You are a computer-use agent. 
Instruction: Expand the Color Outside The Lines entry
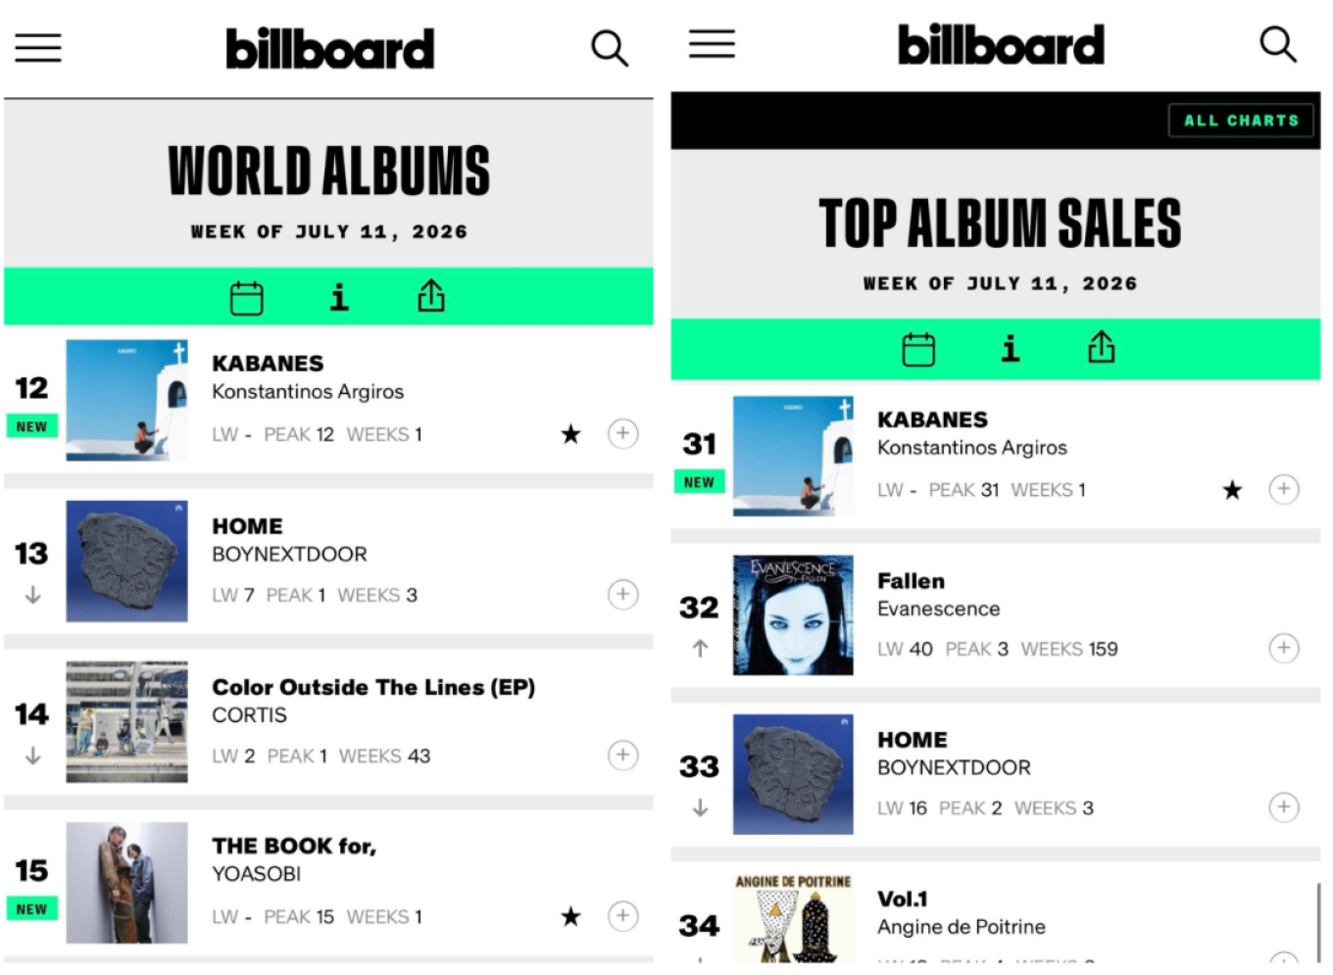[x=623, y=755]
